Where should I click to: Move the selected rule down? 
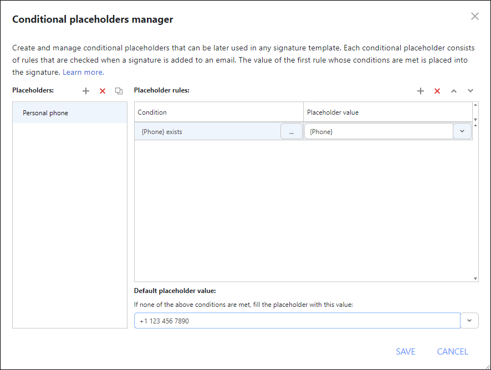coord(470,90)
